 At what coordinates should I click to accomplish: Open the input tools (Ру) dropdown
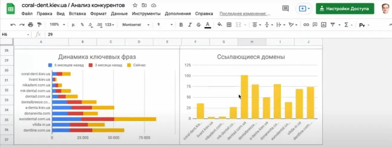point(364,25)
